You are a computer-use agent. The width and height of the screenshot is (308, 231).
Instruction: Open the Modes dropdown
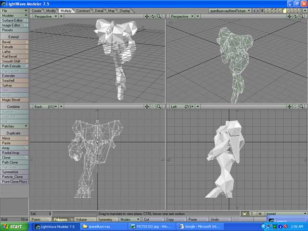[129, 219]
